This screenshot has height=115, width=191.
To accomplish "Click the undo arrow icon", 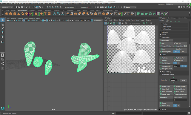I will (x=24, y=7).
